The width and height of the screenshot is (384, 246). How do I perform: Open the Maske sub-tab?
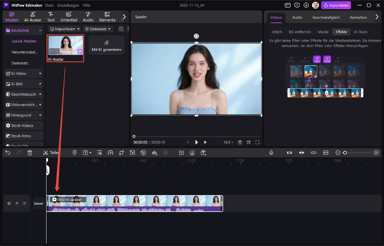click(x=323, y=32)
